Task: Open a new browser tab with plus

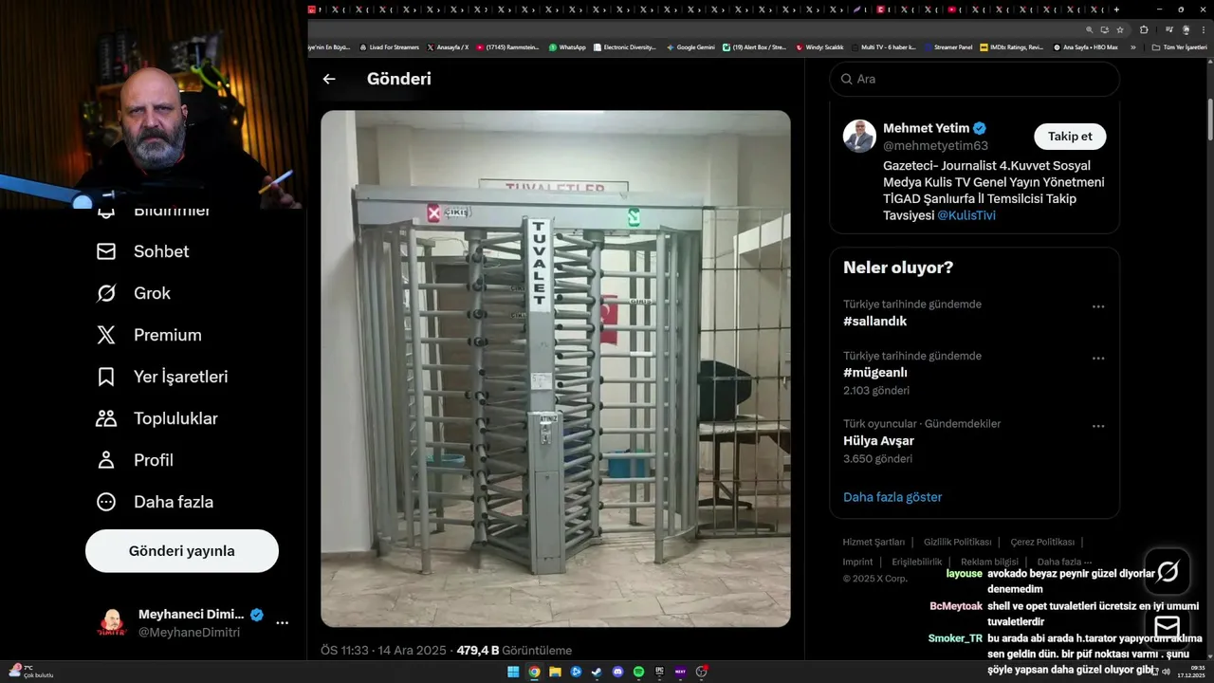Action: click(1116, 9)
